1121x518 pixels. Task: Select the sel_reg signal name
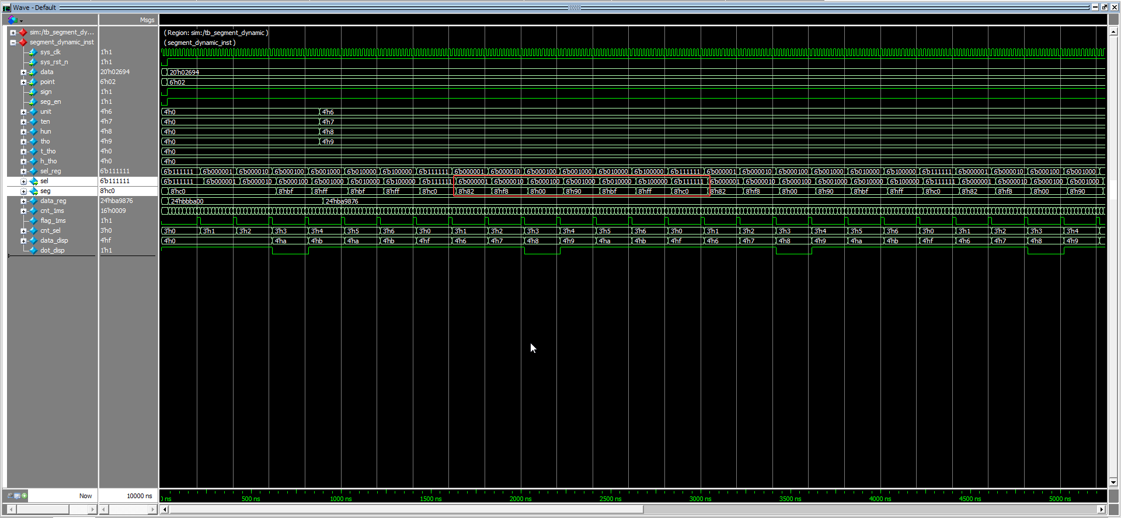51,171
